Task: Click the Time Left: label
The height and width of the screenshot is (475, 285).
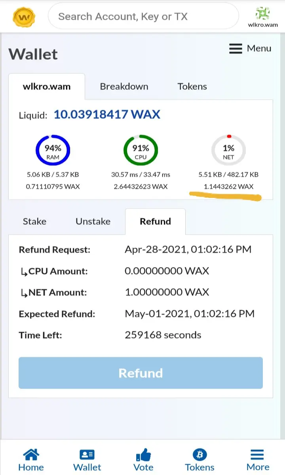Action: tap(40, 335)
